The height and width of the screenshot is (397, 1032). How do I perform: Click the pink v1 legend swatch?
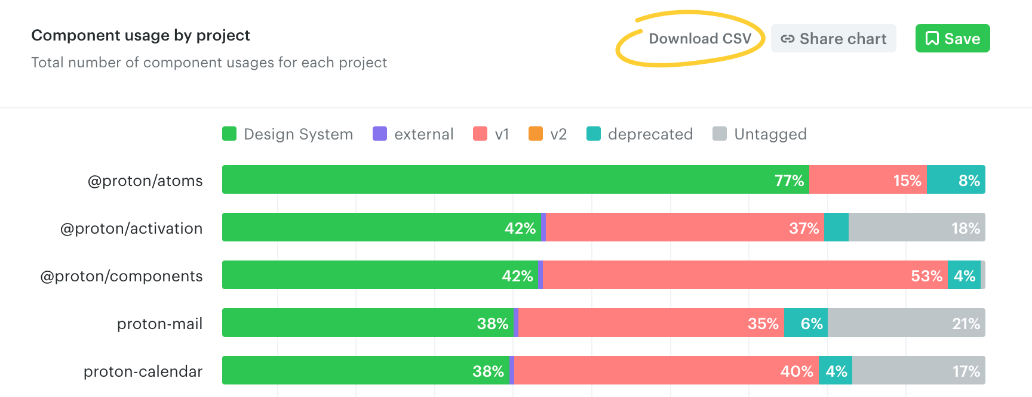click(x=480, y=134)
